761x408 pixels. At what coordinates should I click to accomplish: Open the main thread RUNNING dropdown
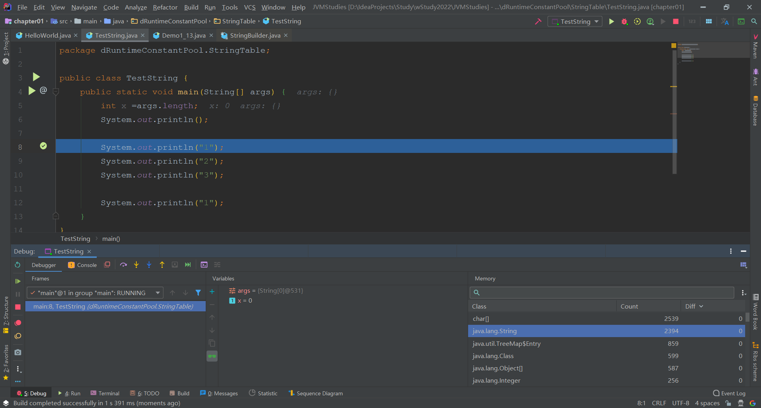click(95, 293)
